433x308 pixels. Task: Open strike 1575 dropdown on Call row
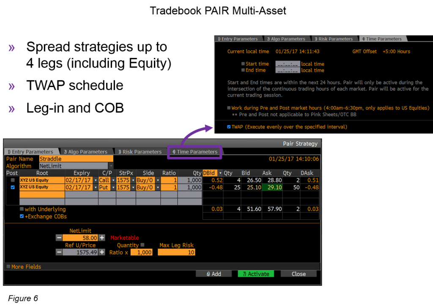point(133,180)
